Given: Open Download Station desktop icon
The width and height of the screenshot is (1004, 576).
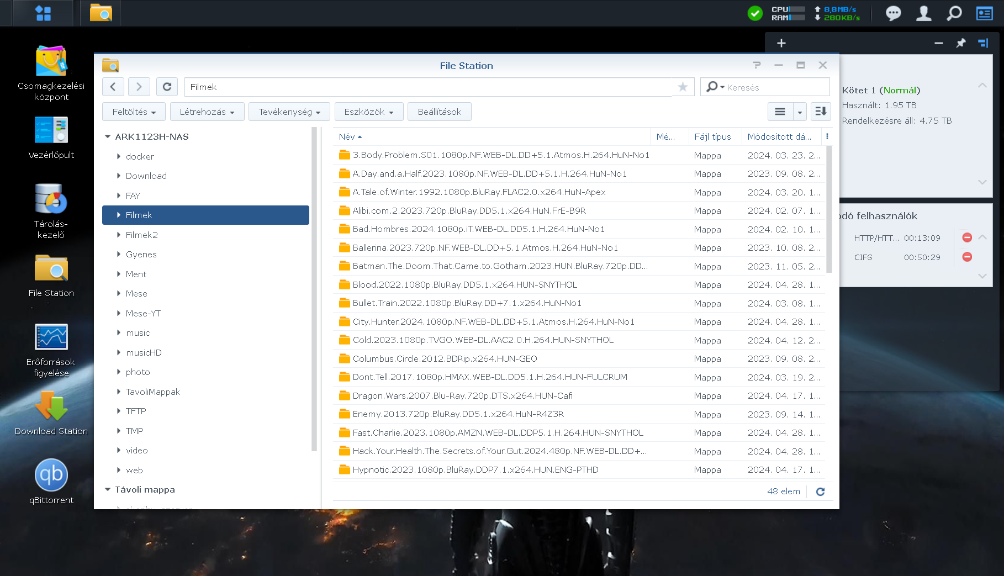Looking at the screenshot, I should pyautogui.click(x=51, y=406).
